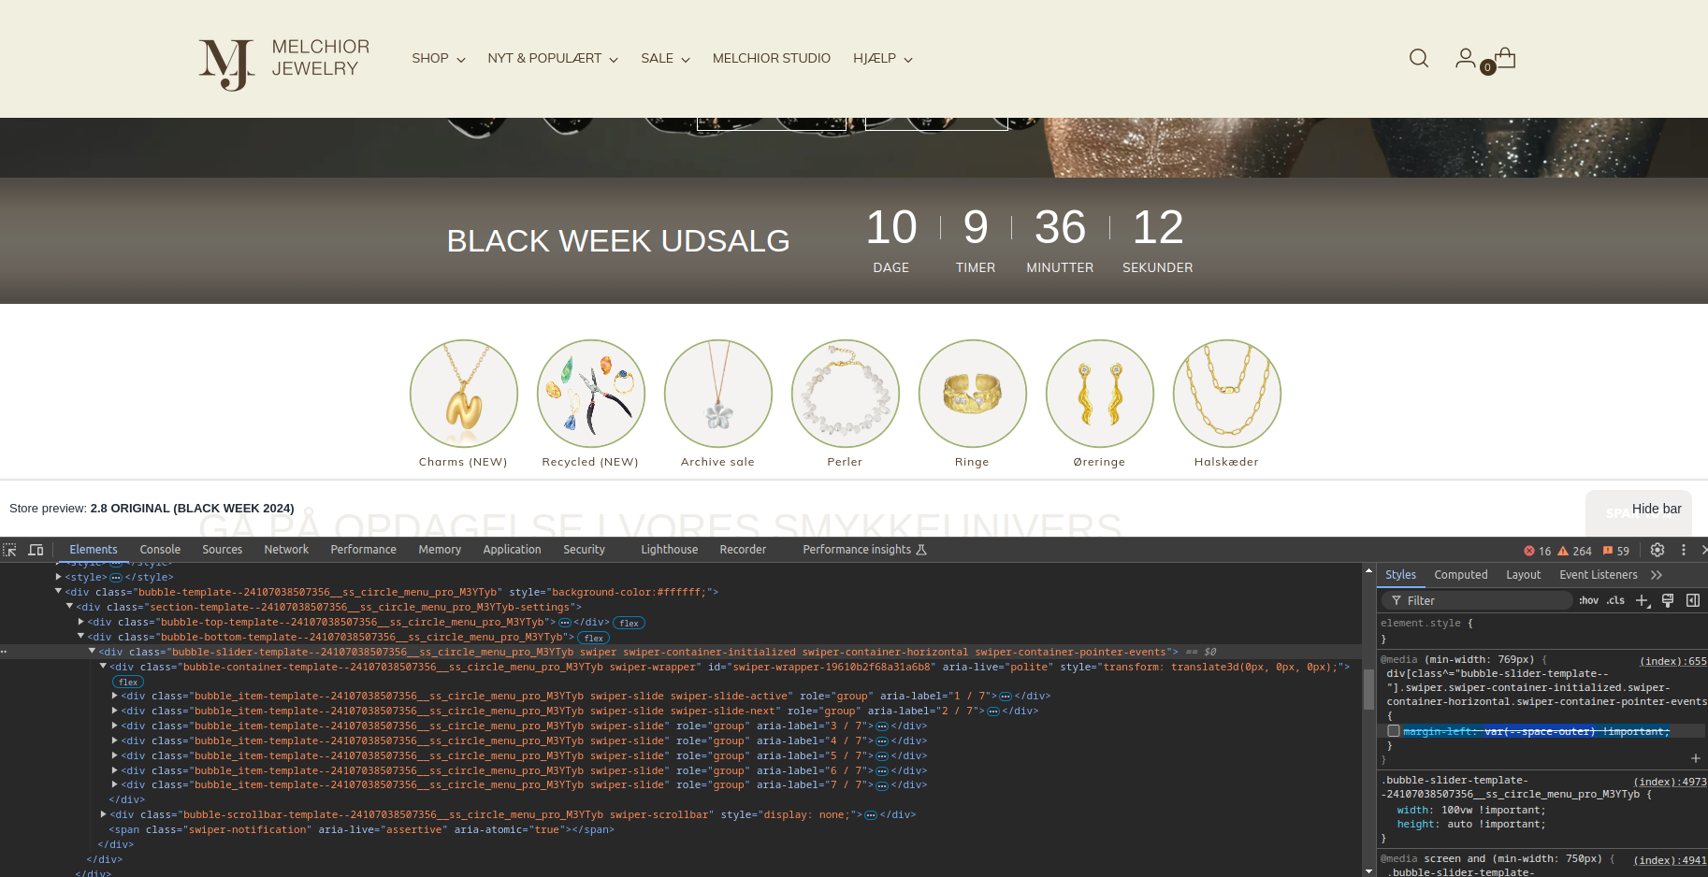
Task: Expand the SALE dropdown menu
Action: click(x=665, y=58)
